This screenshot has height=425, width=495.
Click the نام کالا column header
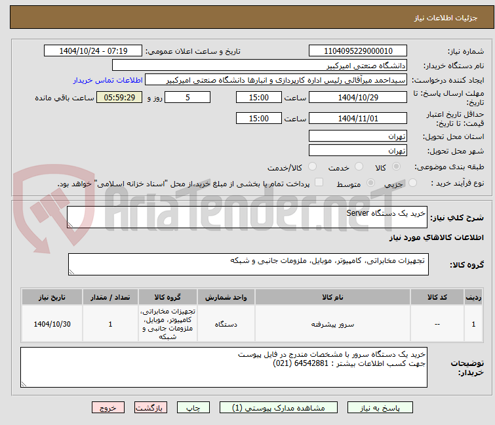332,297
